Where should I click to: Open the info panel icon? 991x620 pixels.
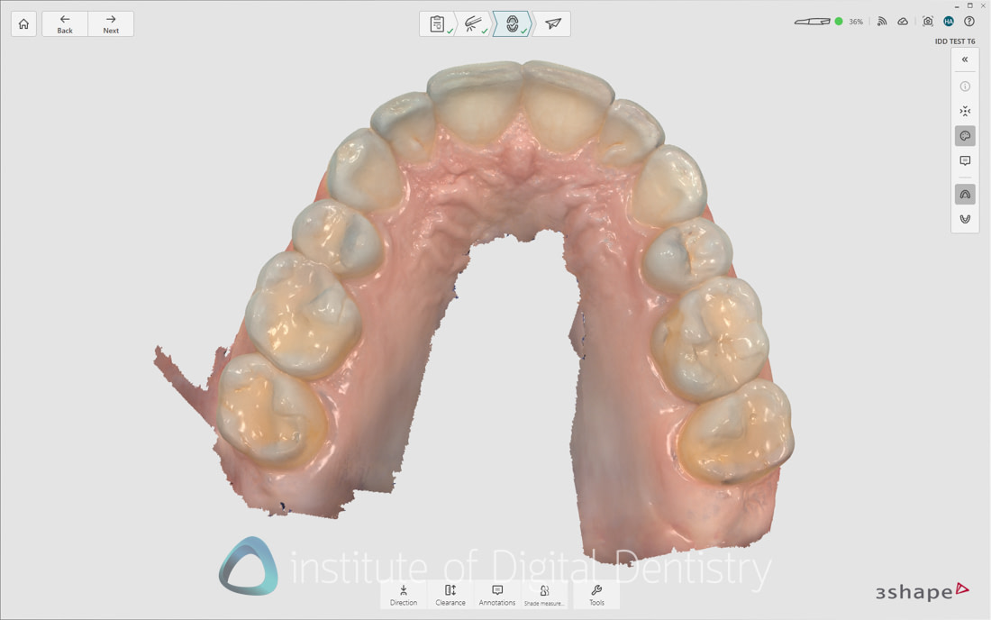coord(965,87)
